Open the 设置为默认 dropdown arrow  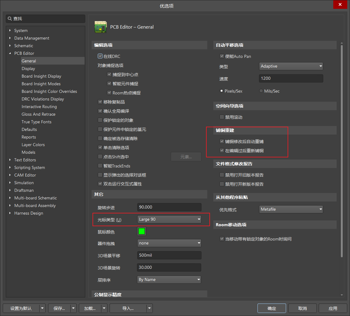tap(42, 308)
